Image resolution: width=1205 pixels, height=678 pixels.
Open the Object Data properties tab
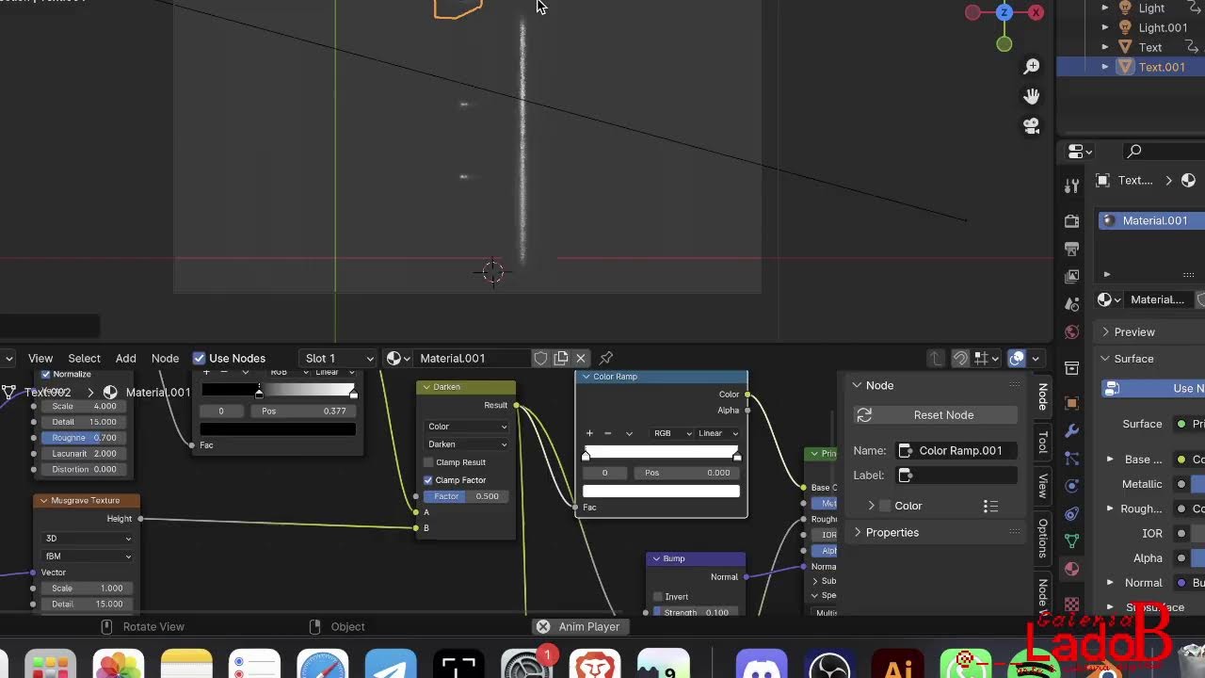(1072, 541)
